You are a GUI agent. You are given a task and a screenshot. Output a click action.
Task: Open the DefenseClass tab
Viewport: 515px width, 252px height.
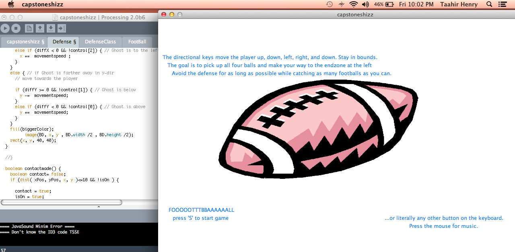(100, 42)
